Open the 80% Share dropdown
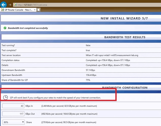 pyautogui.click(x=13, y=122)
